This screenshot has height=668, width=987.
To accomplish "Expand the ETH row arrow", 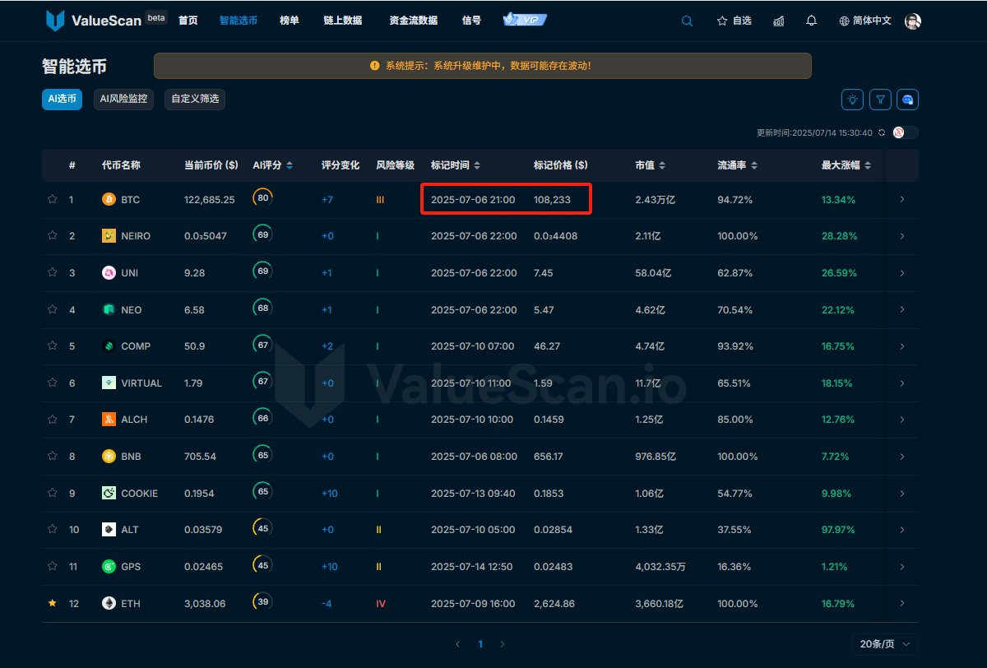I will point(902,603).
